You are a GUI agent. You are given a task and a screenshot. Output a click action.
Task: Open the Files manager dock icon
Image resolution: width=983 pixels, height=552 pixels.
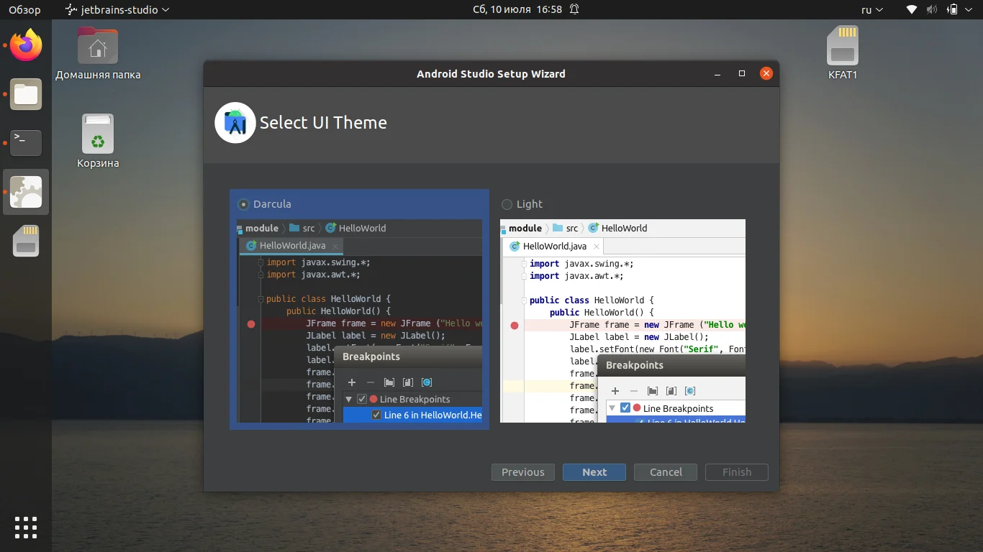click(x=26, y=94)
